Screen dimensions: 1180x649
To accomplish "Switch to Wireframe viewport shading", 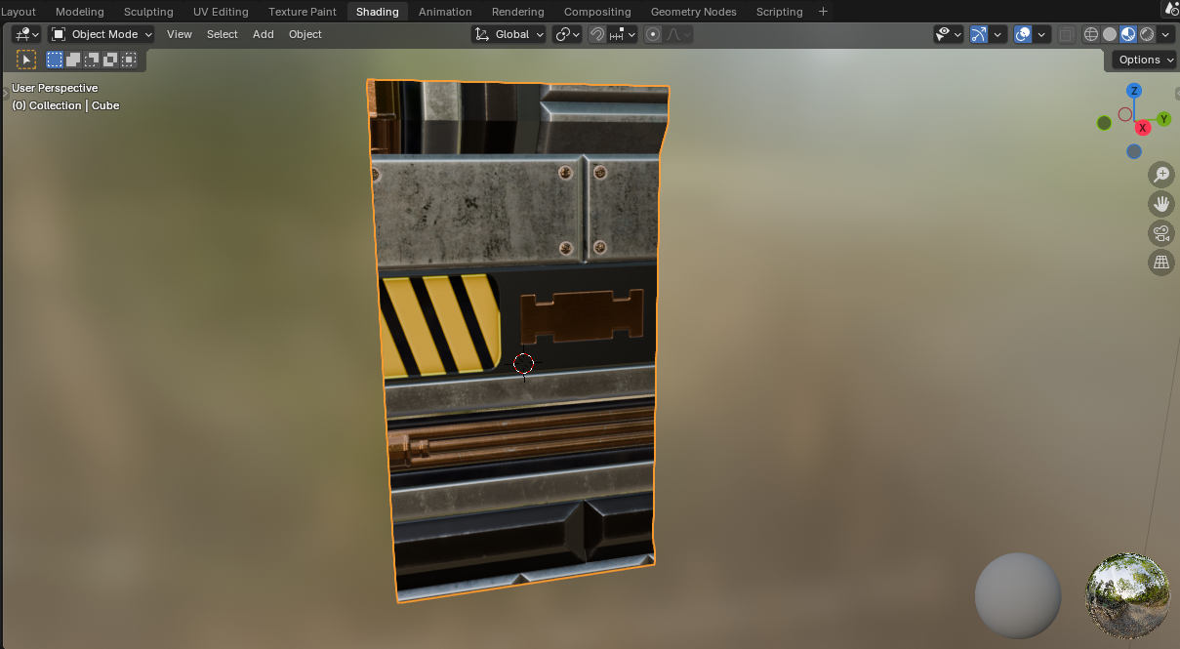I will pos(1091,34).
